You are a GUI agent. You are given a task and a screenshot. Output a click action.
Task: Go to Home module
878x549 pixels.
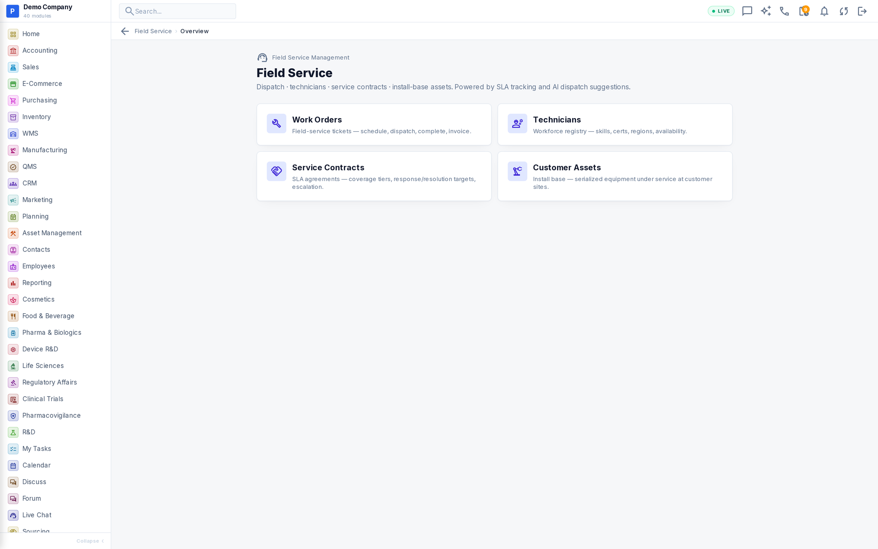tap(55, 34)
